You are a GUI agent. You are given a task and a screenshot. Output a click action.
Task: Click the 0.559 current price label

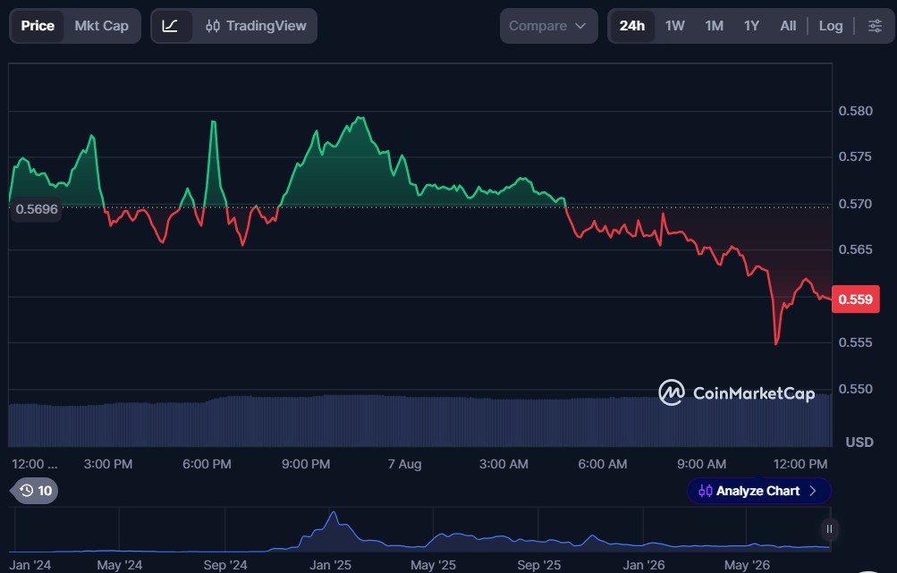point(855,299)
